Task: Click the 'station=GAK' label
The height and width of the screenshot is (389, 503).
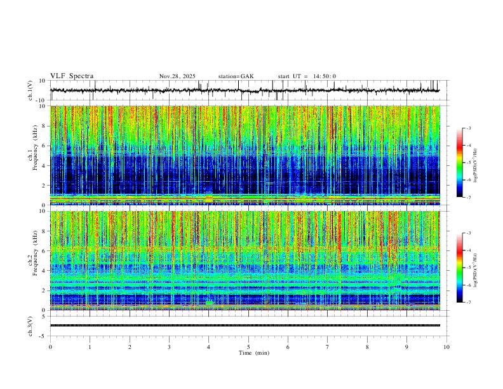Action: click(236, 76)
